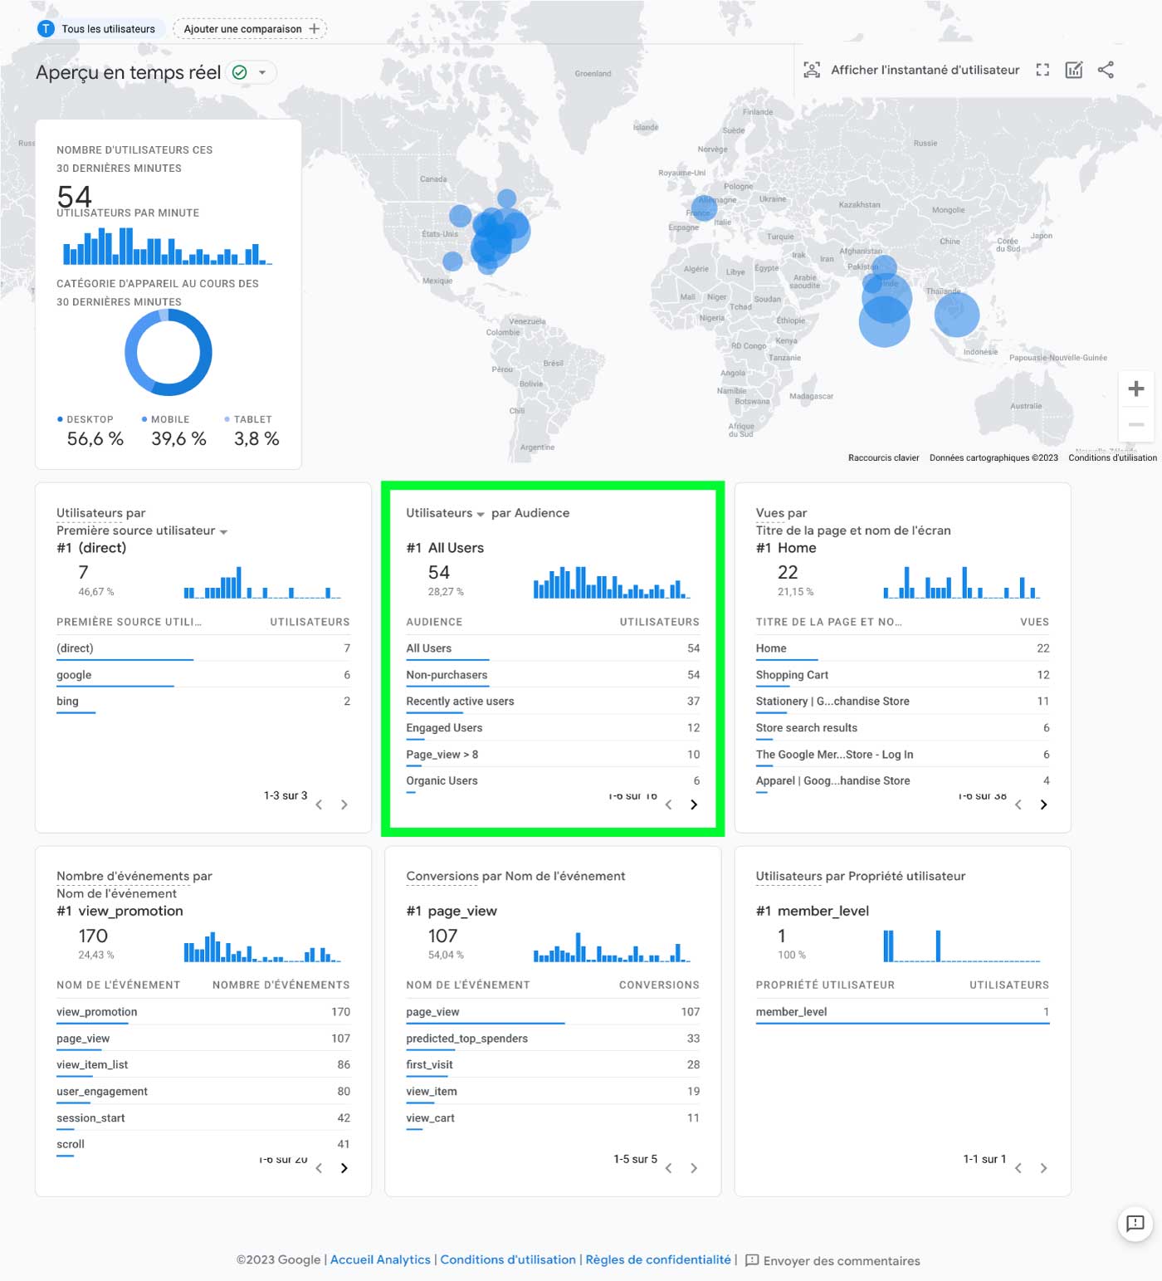Select the All Users audience row
Viewport: 1162px width, 1281px height.
tap(553, 648)
